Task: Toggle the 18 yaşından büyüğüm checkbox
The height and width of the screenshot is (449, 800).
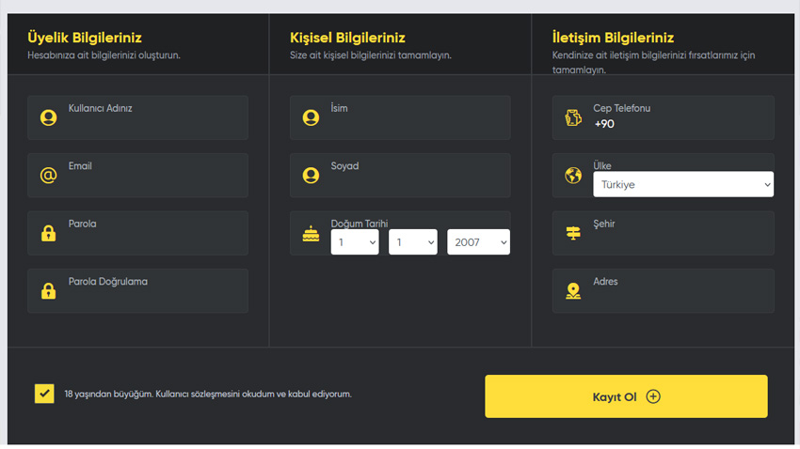Action: pos(44,394)
